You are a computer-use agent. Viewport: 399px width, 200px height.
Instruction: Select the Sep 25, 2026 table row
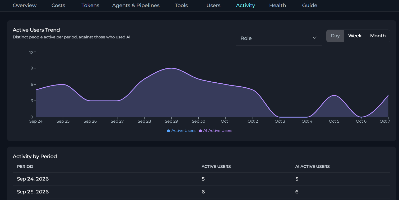click(201, 192)
